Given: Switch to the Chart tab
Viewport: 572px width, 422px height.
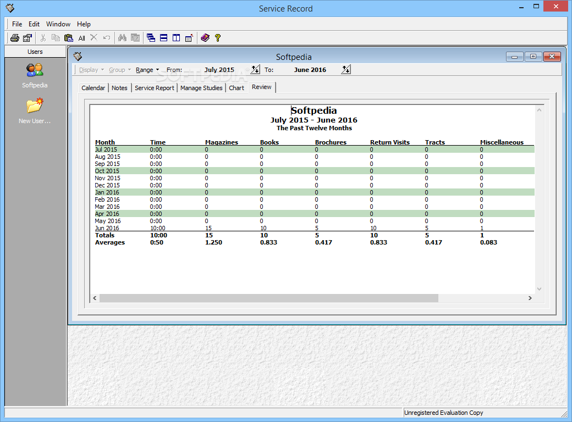Looking at the screenshot, I should (237, 88).
